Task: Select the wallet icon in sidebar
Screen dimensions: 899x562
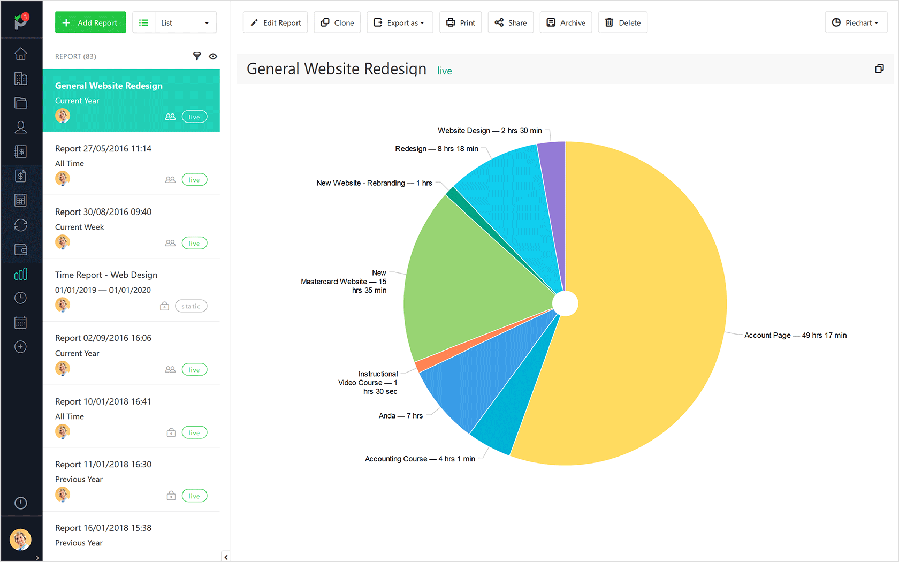Action: (20, 249)
